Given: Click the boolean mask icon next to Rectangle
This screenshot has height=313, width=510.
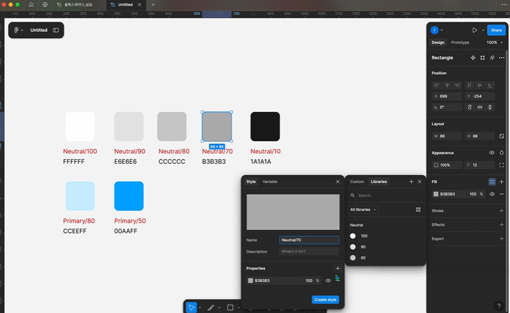Looking at the screenshot, I should tap(492, 58).
